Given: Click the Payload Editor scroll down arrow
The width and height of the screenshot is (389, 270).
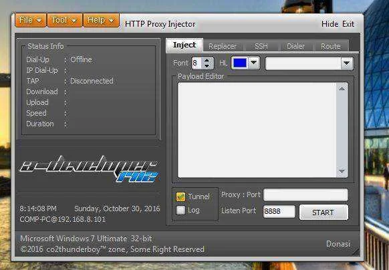Looking at the screenshot, I should click(342, 171).
